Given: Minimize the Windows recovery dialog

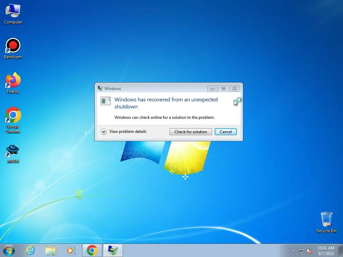Looking at the screenshot, I should 212,88.
